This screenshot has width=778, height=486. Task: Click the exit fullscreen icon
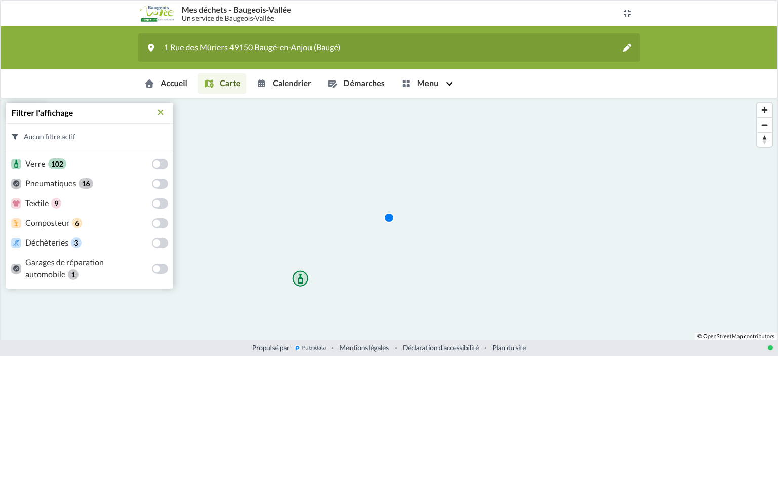click(627, 13)
